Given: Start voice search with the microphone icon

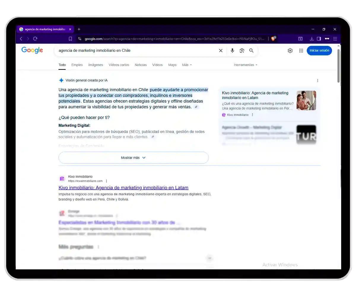Looking at the screenshot, I should point(232,51).
